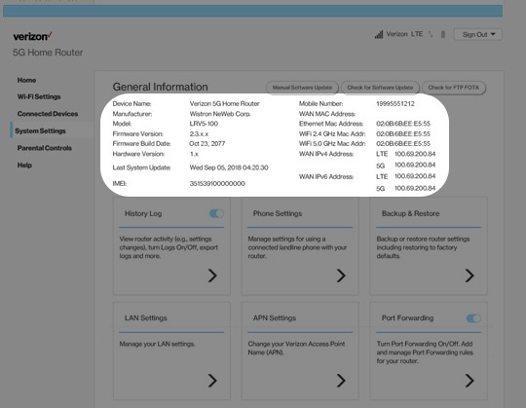526x408 pixels.
Task: Click Check for FTP FOTA button
Action: 454,88
